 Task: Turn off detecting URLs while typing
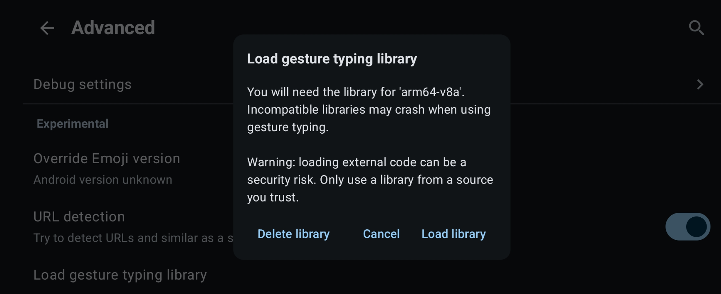pyautogui.click(x=687, y=226)
